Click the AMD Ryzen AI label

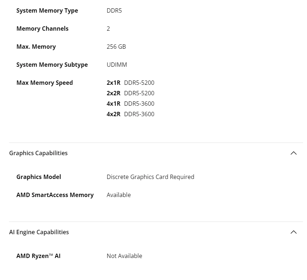38,256
